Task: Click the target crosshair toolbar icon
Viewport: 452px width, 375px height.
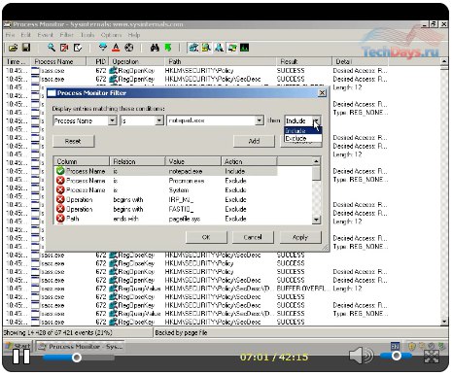Action: [x=129, y=48]
